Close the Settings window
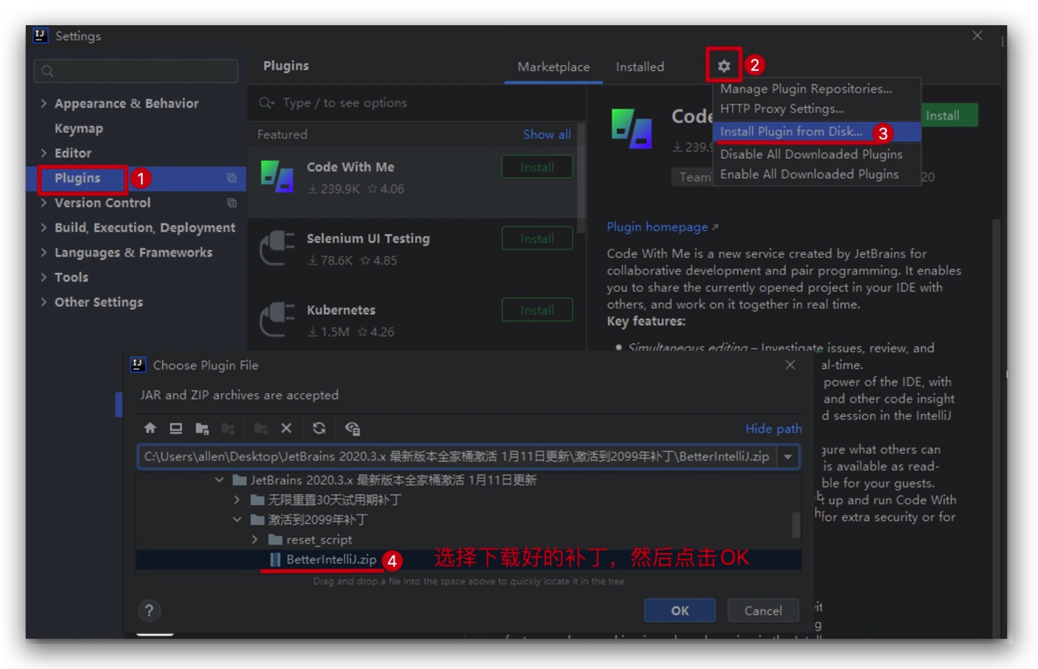 (977, 36)
